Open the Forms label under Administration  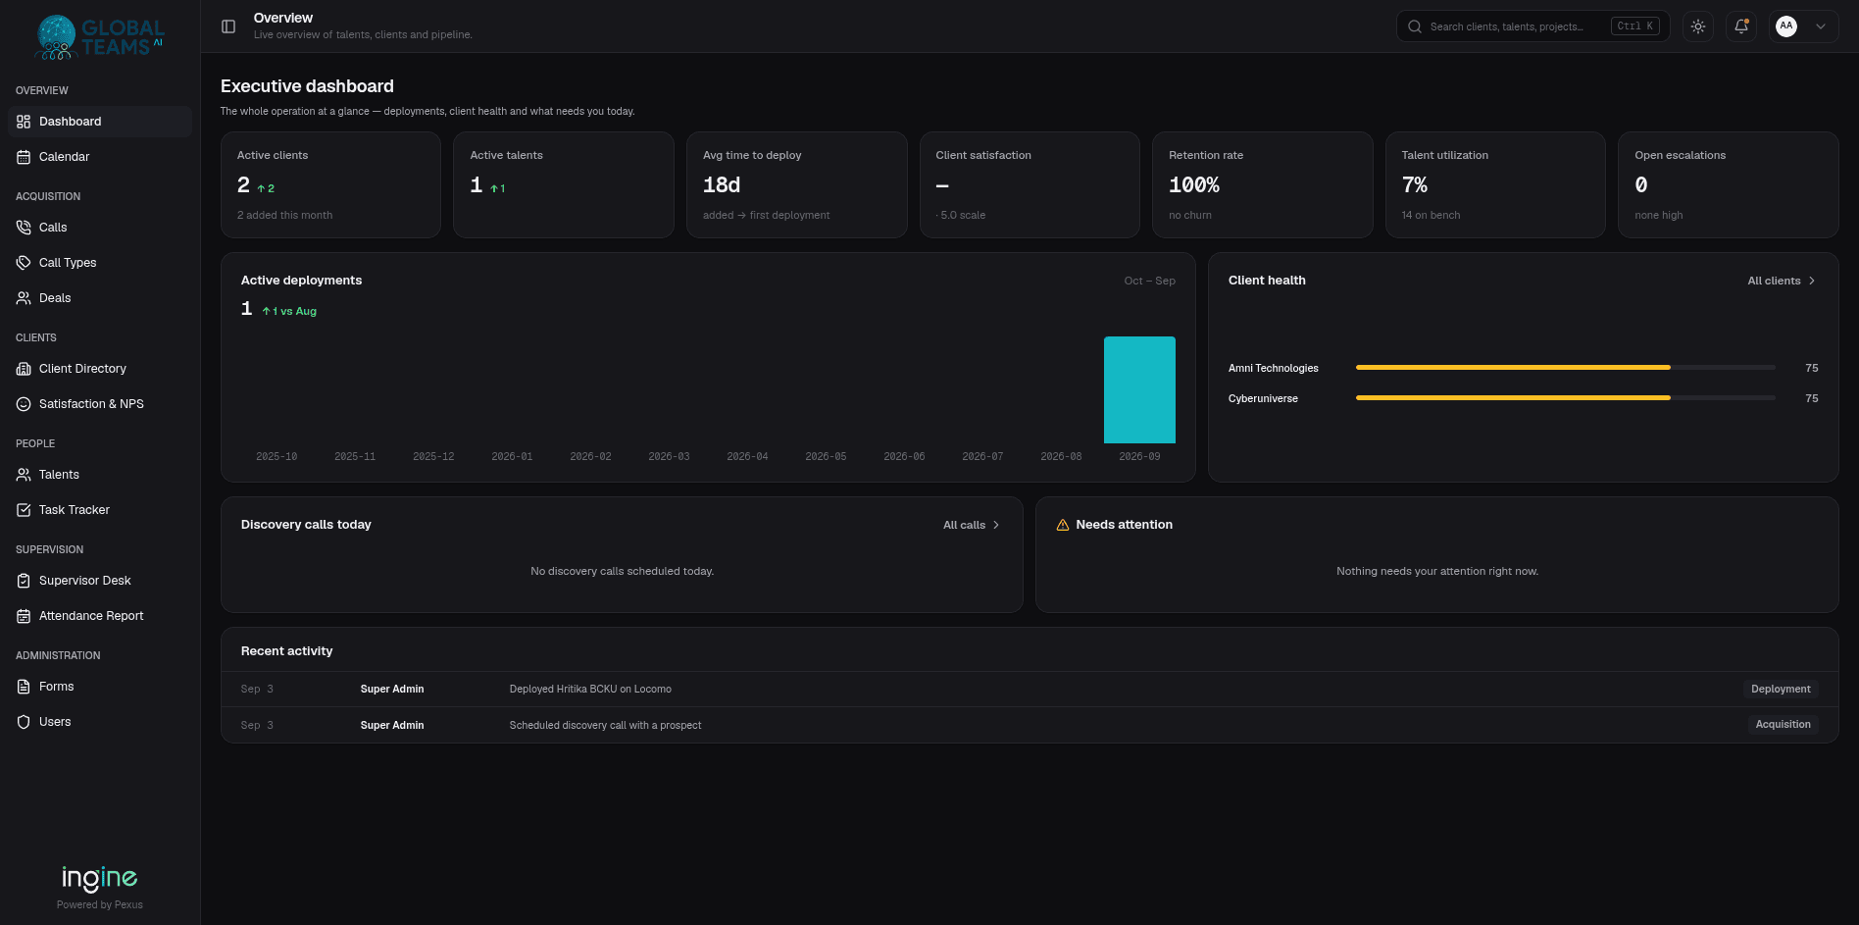click(x=57, y=687)
